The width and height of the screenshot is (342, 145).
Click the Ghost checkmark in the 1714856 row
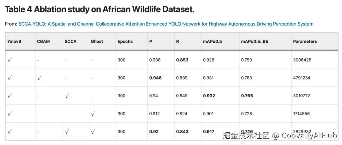coord(92,114)
